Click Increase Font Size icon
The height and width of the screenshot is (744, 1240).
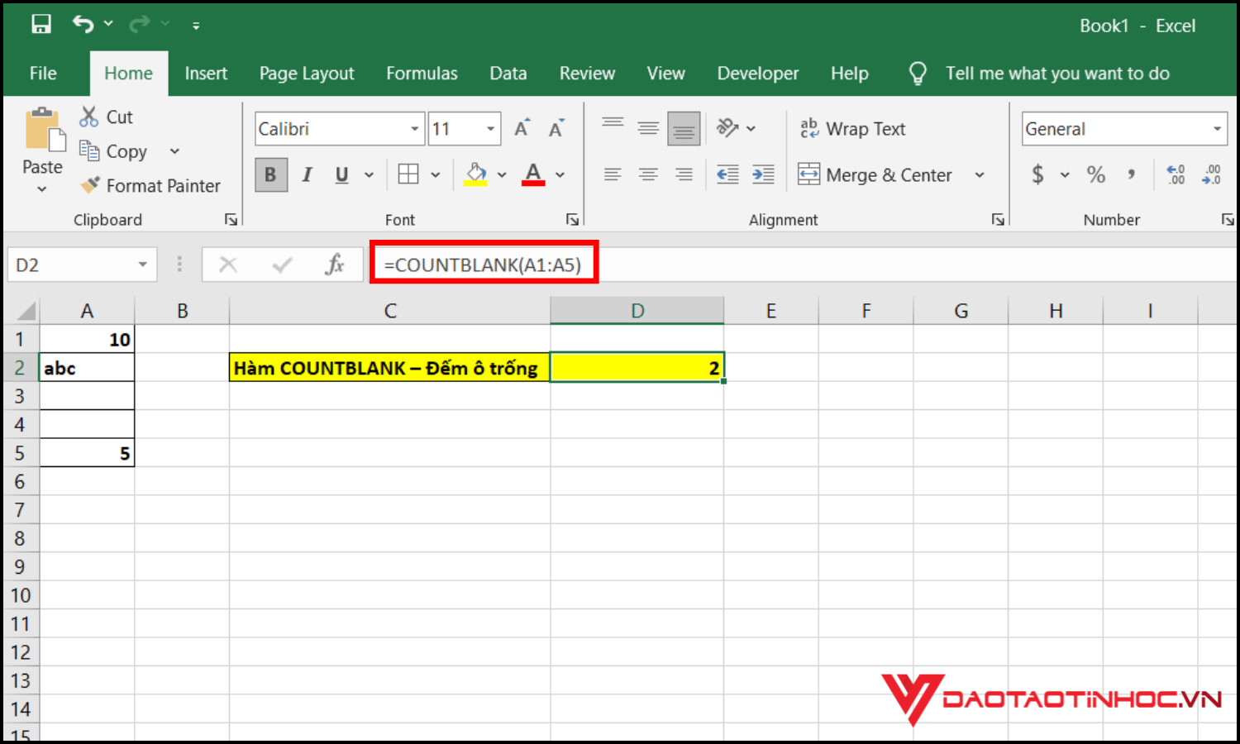522,129
